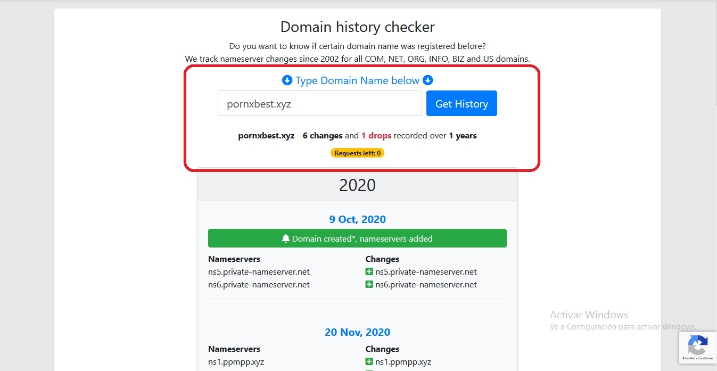Viewport: 717px width, 371px height.
Task: Click ns6.private-nameserver.net in the Changes column
Action: (426, 284)
